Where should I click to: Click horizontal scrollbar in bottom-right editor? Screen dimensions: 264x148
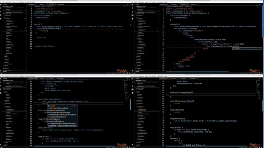pyautogui.click(x=206, y=146)
